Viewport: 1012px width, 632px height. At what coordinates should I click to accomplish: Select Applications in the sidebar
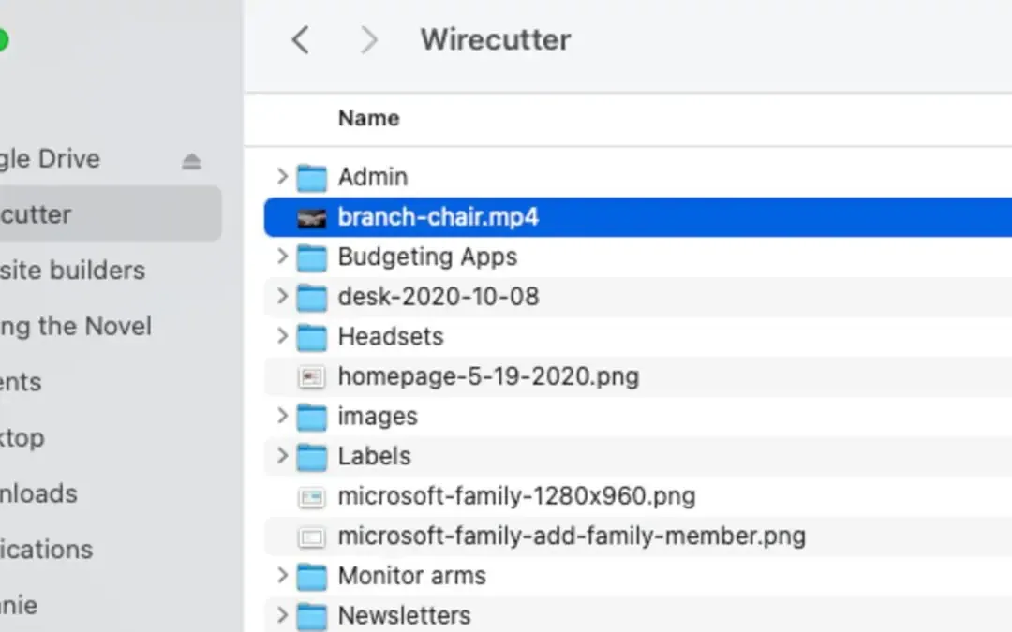coord(45,550)
